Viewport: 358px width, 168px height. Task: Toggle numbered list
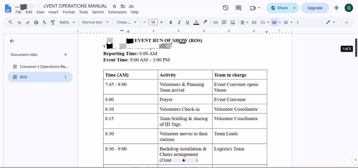[x=286, y=22]
